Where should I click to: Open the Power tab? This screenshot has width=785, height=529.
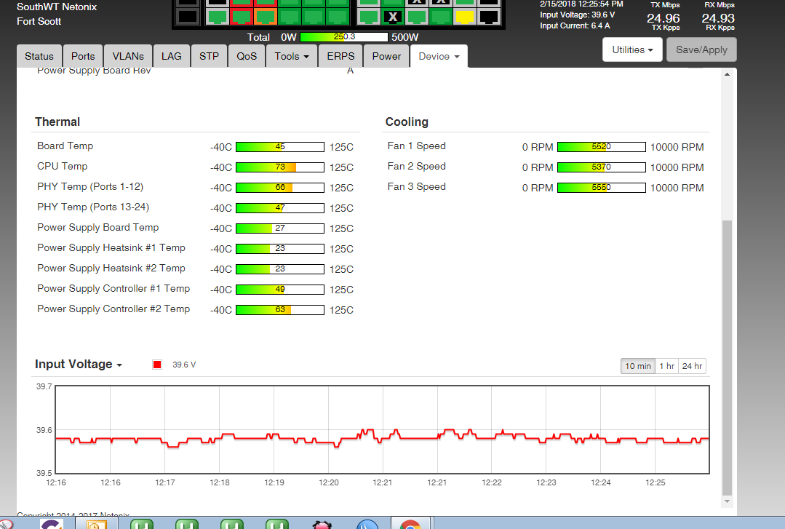click(x=386, y=56)
